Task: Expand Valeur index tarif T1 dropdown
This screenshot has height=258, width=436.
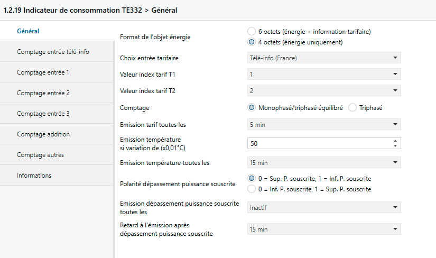Action: [324, 75]
